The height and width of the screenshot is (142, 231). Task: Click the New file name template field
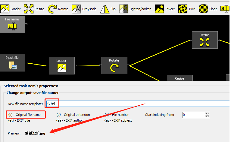pos(138,104)
